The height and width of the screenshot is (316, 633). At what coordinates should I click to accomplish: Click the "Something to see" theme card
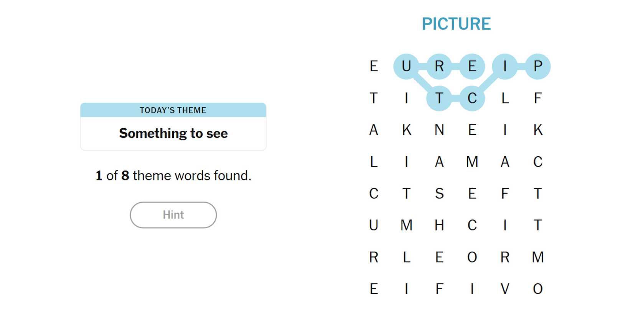click(173, 127)
